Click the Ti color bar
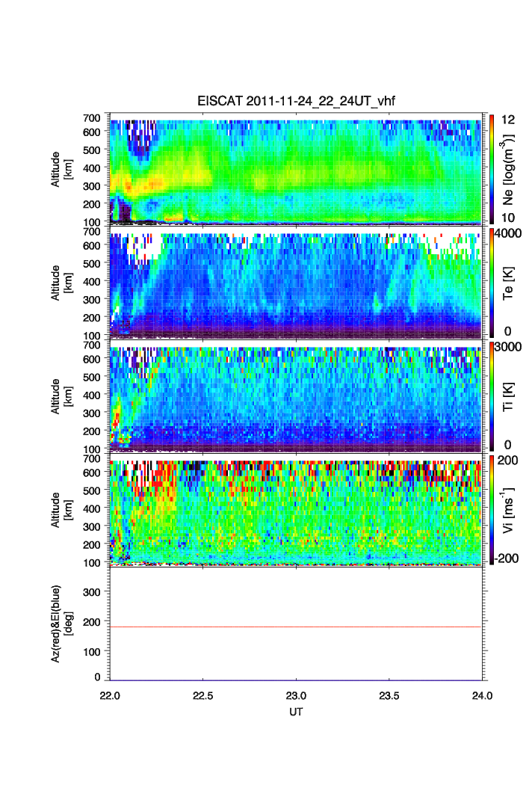529x794 pixels. coord(492,396)
